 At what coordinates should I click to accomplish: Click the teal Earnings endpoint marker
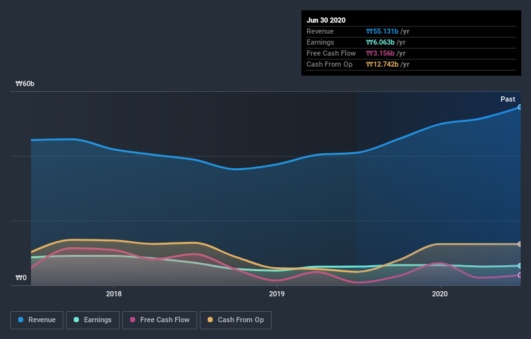coord(519,266)
